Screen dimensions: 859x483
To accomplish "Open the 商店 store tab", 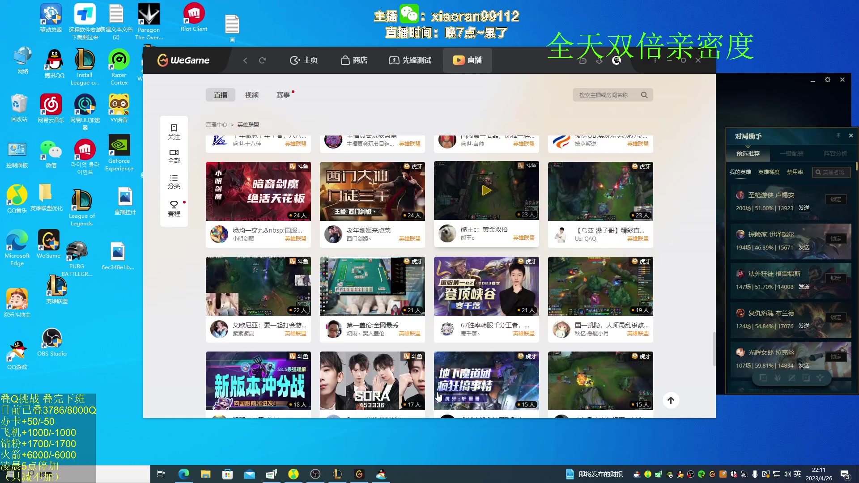I will [x=354, y=60].
